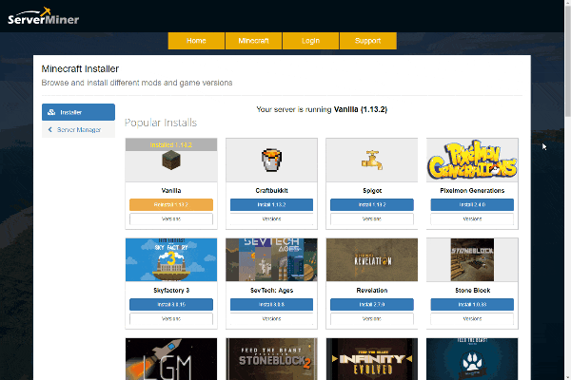Click the Pixelmon Generations logo
The image size is (571, 380).
click(472, 160)
